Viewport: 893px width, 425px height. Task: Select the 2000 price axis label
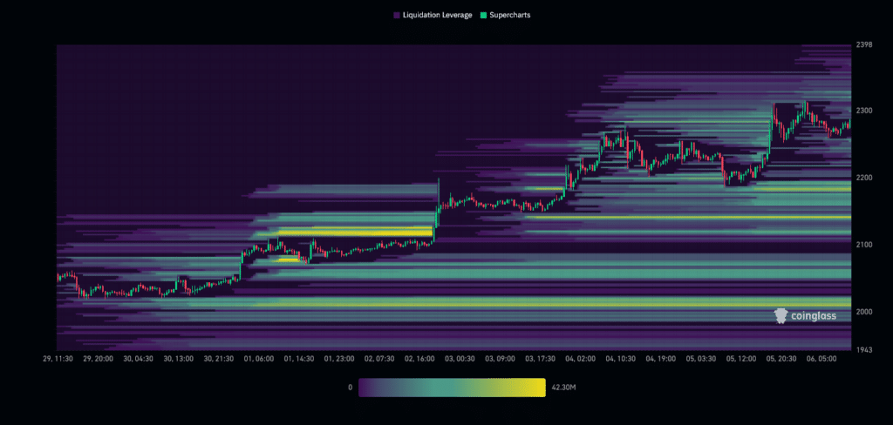pos(863,312)
